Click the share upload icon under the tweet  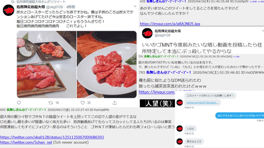pyautogui.click(x=115, y=103)
